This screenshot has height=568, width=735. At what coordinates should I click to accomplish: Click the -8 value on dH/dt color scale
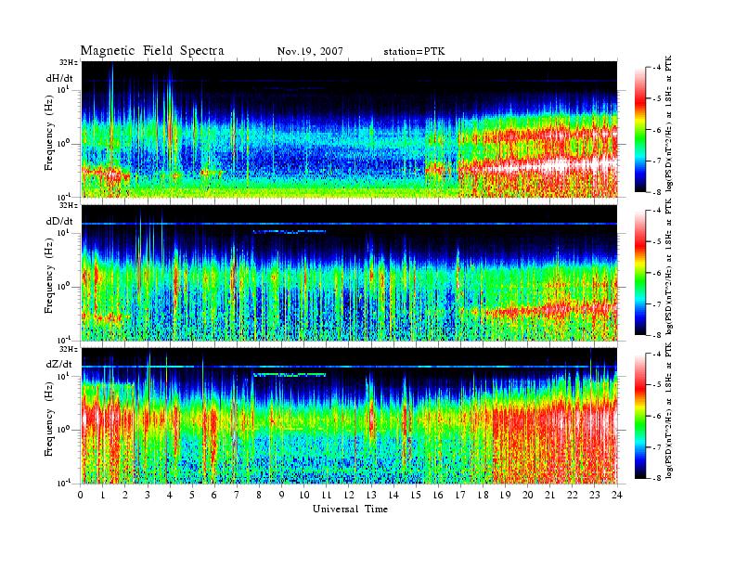tap(658, 192)
